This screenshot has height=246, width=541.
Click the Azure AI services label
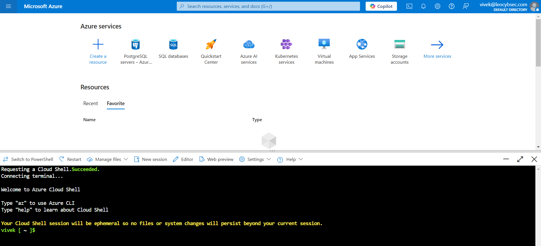[x=249, y=59]
